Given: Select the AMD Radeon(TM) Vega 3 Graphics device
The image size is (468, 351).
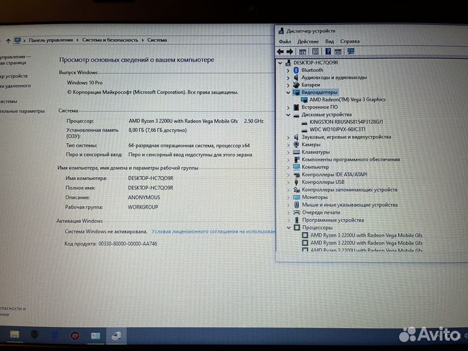Looking at the screenshot, I should click(347, 99).
